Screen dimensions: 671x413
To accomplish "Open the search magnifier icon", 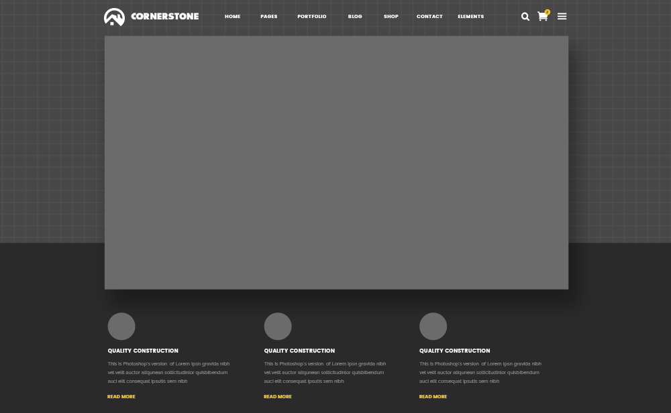I will 525,17.
